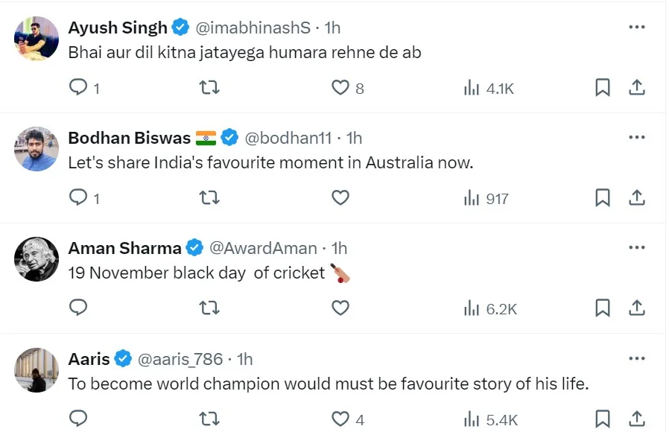
Task: Open three-dot menu on Aaris's tweet
Action: pos(636,358)
